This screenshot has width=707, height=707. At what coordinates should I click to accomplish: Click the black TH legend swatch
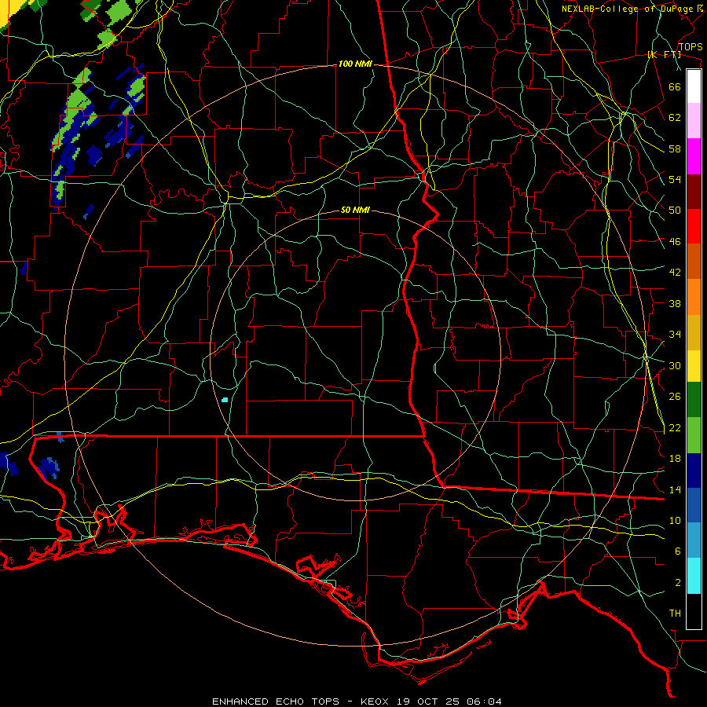pyautogui.click(x=694, y=611)
